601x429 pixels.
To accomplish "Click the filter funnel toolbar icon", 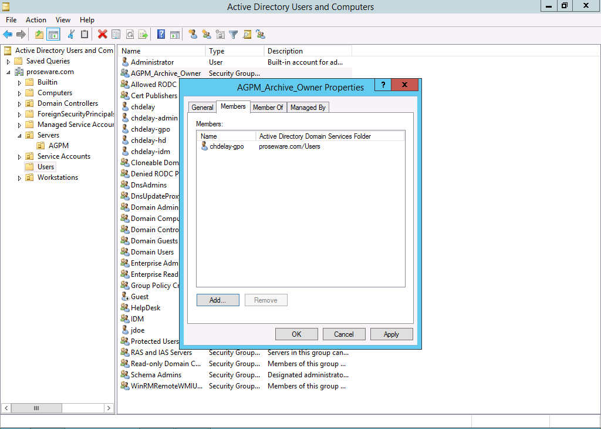I will click(234, 35).
